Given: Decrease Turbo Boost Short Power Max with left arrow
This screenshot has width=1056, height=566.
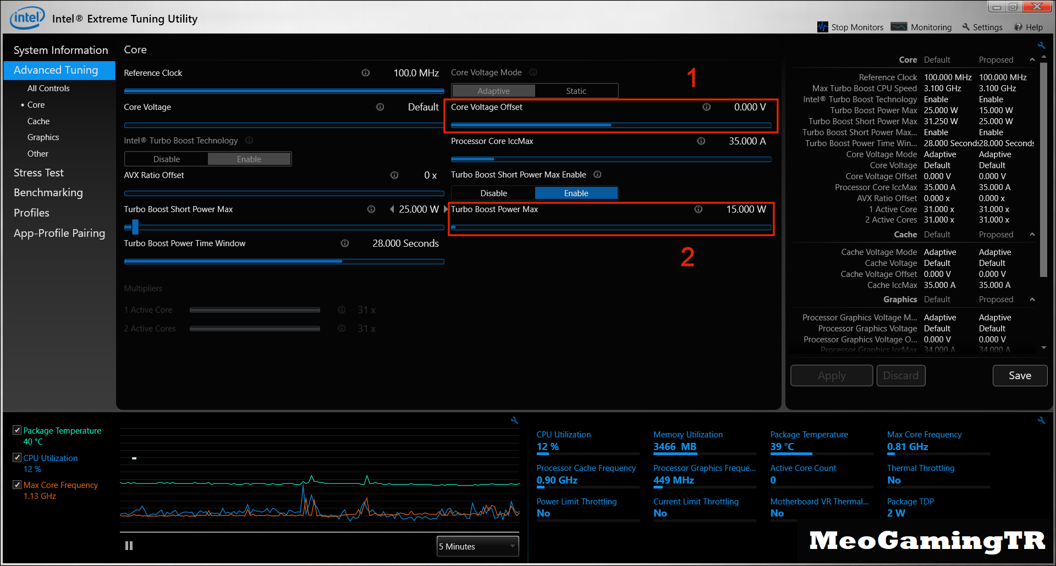Looking at the screenshot, I should point(392,209).
